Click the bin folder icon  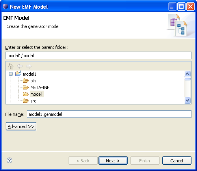(x=26, y=81)
